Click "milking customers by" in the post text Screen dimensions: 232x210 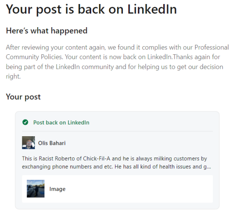pos(180,159)
